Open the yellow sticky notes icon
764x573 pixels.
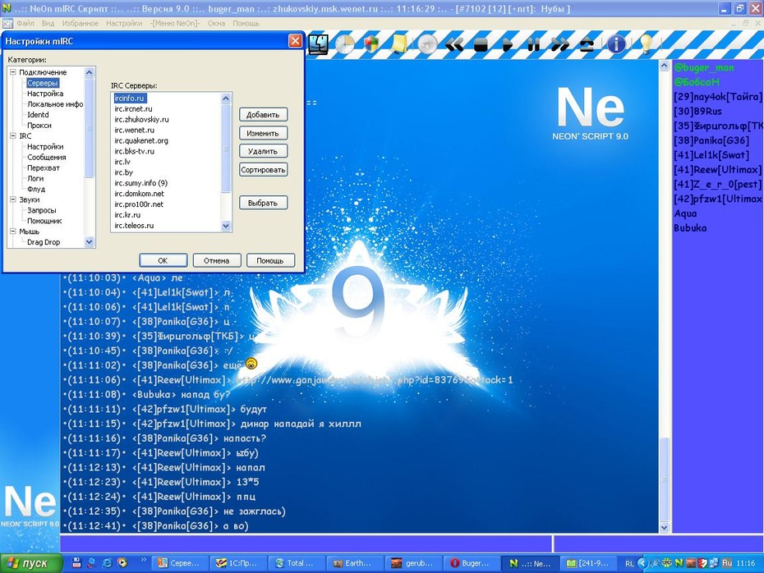[x=398, y=44]
